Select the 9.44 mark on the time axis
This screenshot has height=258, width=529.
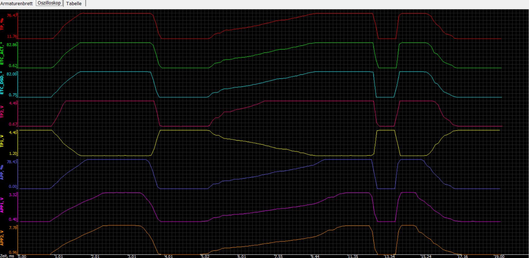click(x=315, y=256)
